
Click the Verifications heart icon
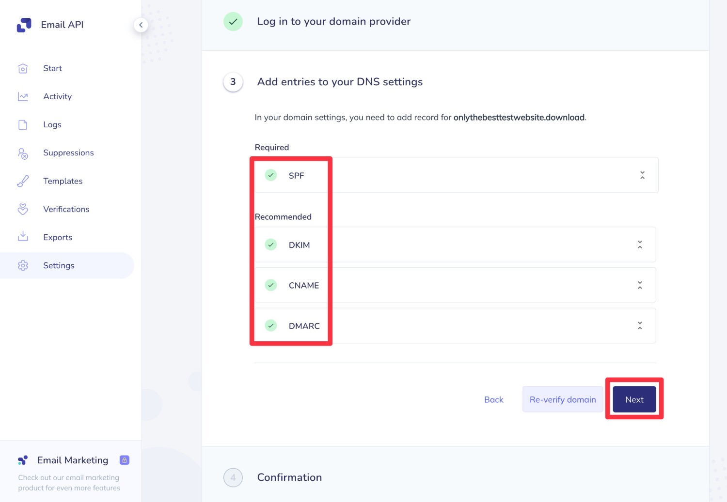click(23, 209)
